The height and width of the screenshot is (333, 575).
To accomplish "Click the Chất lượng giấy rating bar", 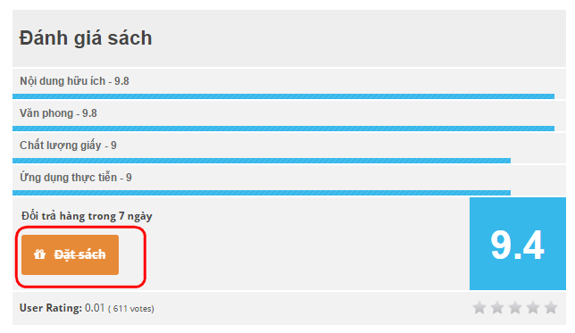I will pos(262,161).
